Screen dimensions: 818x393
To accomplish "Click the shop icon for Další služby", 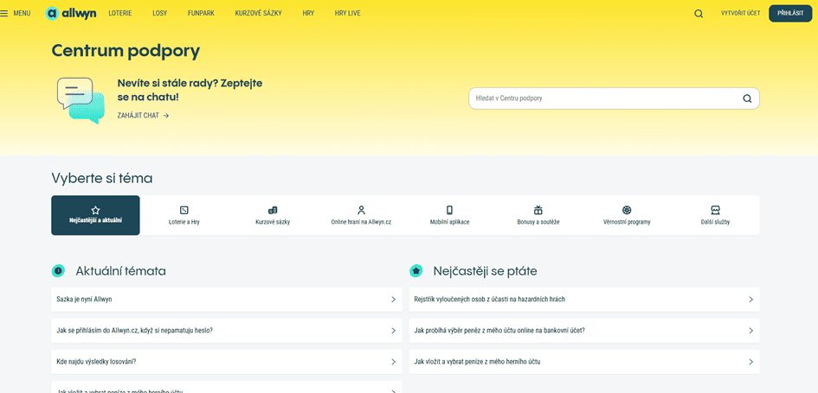I will (x=715, y=210).
